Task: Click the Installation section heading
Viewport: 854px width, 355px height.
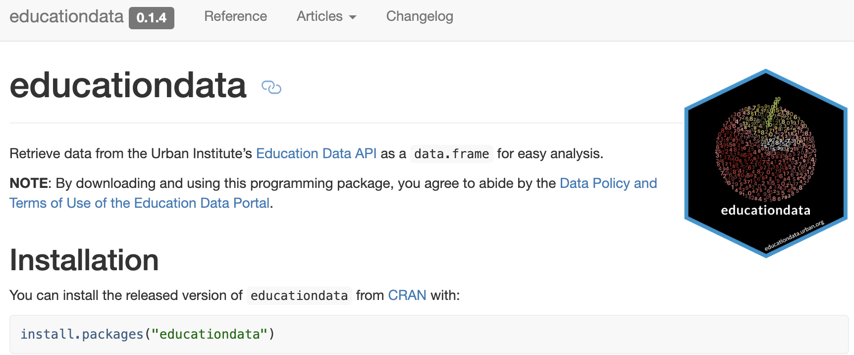Action: 84,260
